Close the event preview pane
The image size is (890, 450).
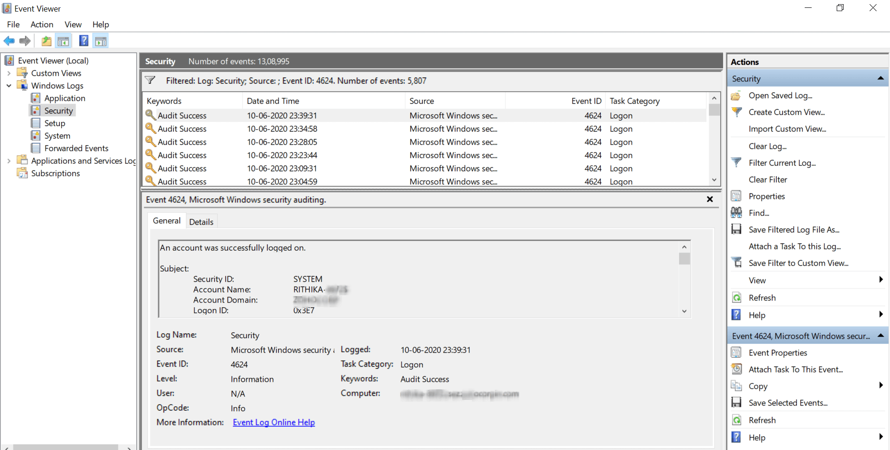coord(710,199)
